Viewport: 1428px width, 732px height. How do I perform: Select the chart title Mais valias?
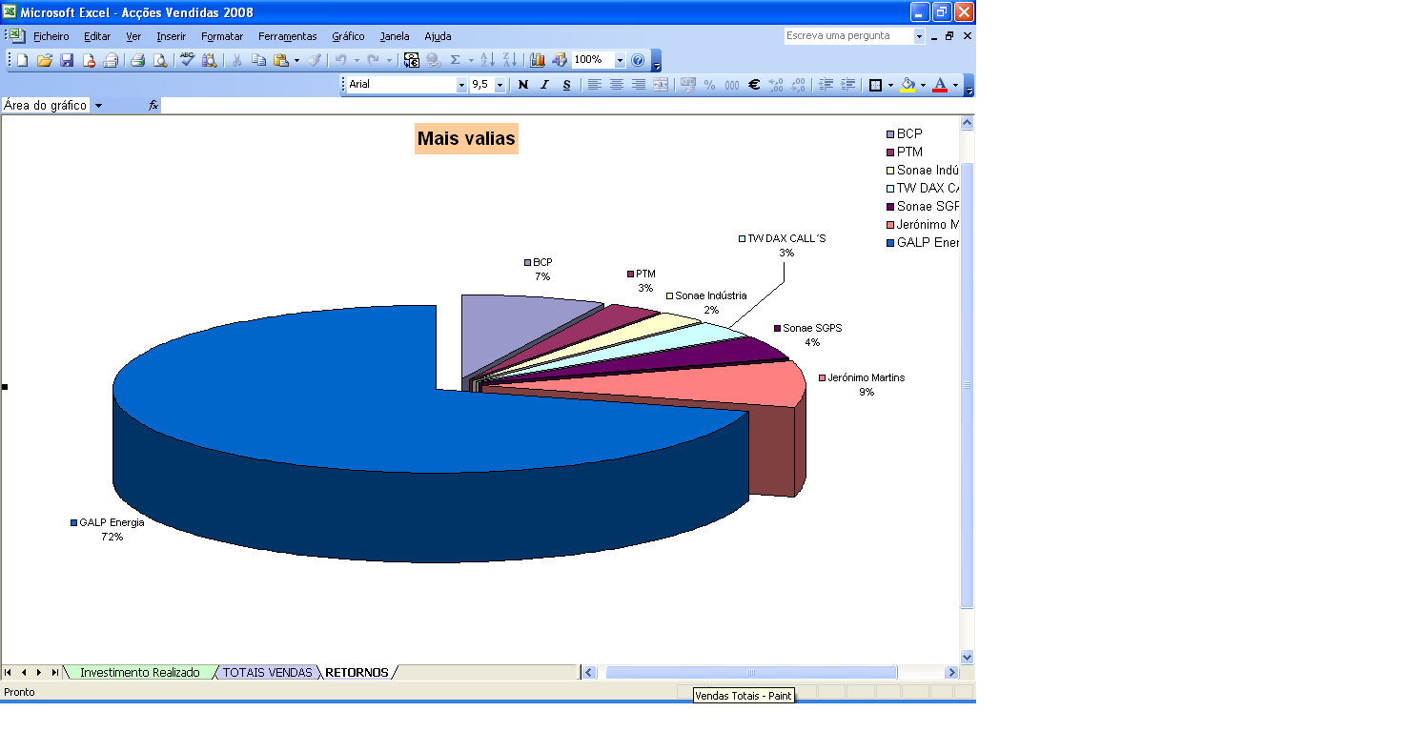coord(466,139)
